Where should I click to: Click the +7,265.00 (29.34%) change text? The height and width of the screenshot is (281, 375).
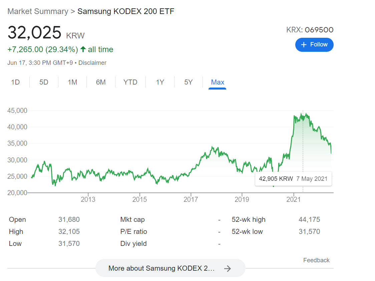tap(43, 49)
